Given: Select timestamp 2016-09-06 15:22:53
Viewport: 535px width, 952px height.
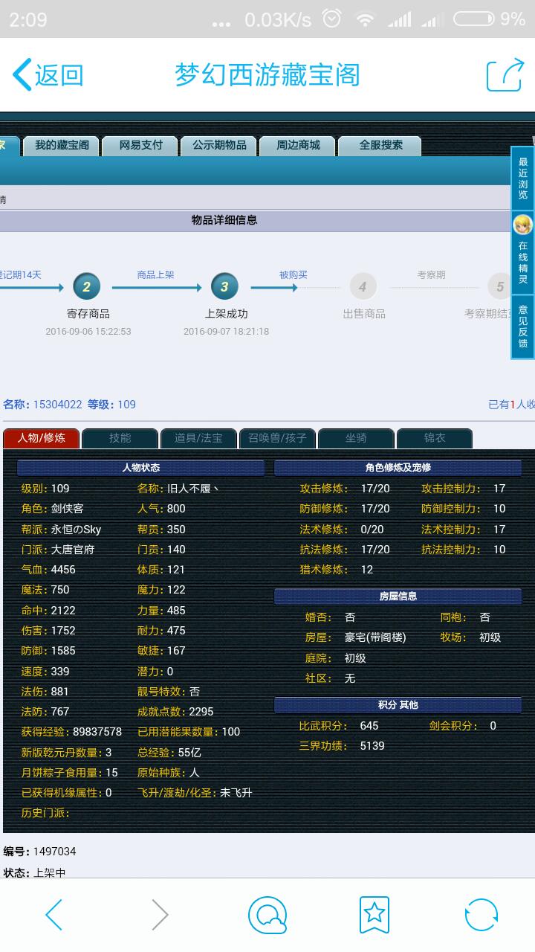Looking at the screenshot, I should tap(88, 332).
